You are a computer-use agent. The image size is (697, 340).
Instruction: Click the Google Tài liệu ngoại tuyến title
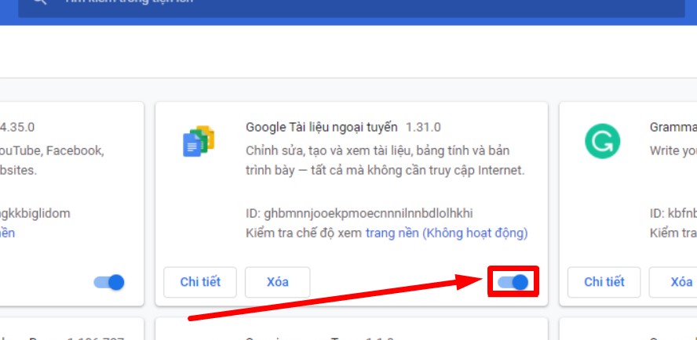coord(321,128)
